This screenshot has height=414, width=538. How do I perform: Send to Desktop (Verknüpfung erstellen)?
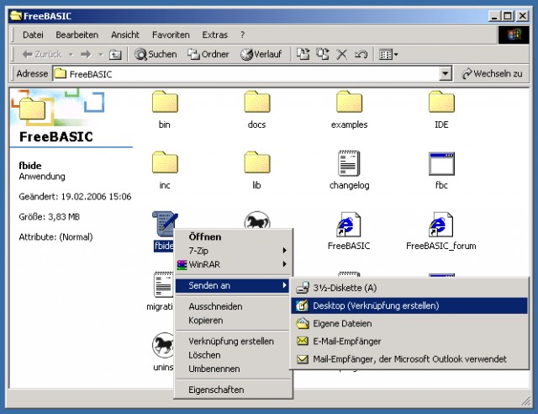click(409, 305)
